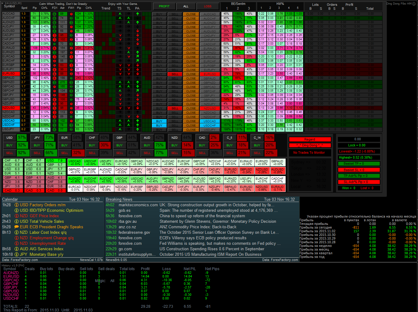The image size is (418, 312).
Task: Open ECB's Villeroy says ECB policy headline
Action: coord(203,238)
